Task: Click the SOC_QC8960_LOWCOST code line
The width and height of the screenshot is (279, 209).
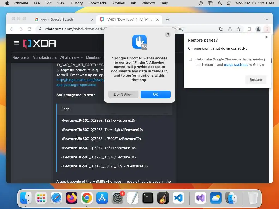Action: 101,139
